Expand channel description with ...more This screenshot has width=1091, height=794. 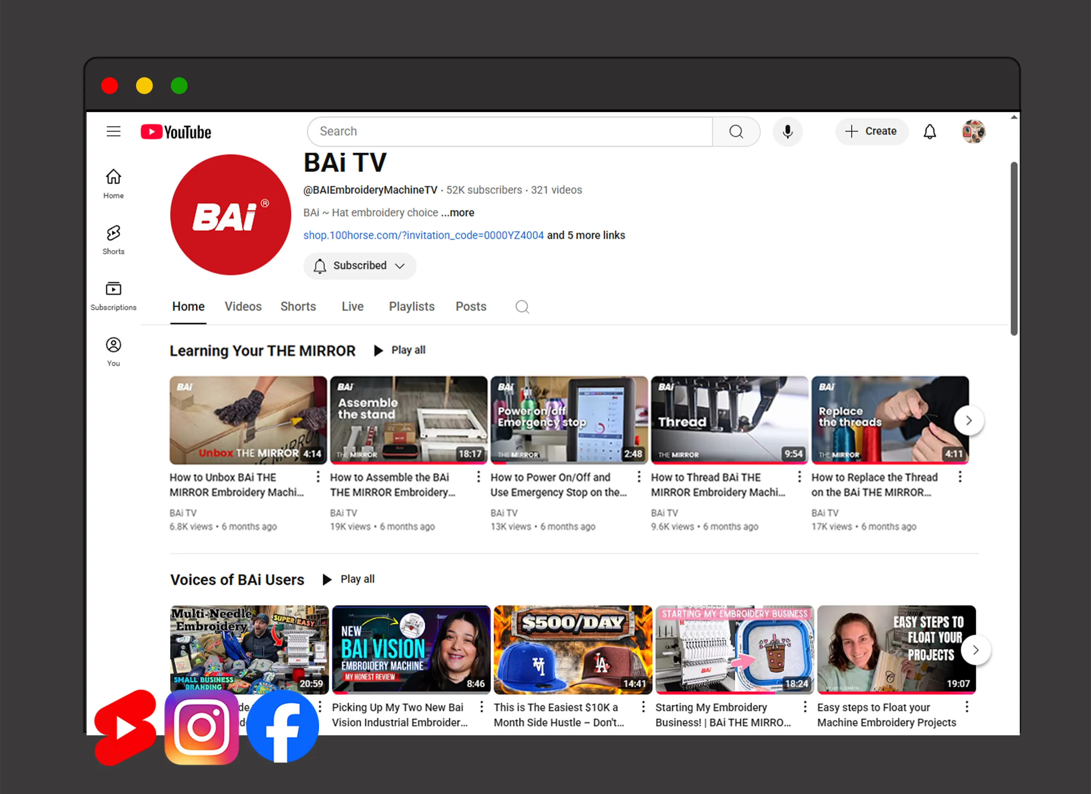(458, 212)
